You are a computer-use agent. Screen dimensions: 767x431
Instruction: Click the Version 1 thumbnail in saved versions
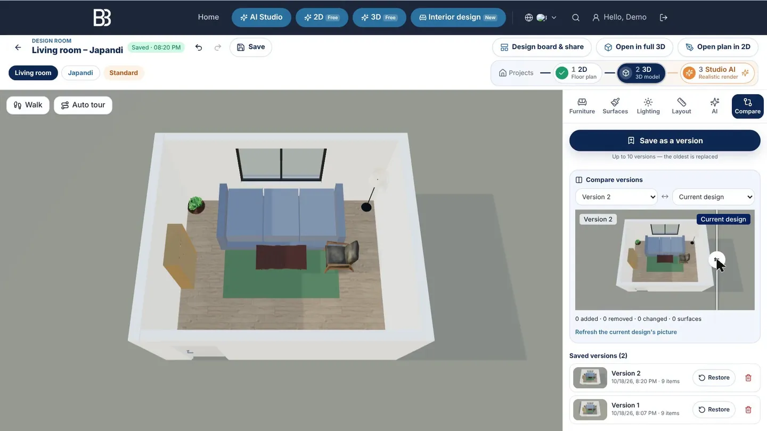pos(590,410)
